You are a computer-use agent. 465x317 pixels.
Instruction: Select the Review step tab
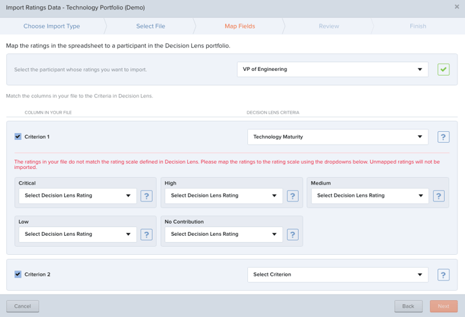[x=328, y=26]
